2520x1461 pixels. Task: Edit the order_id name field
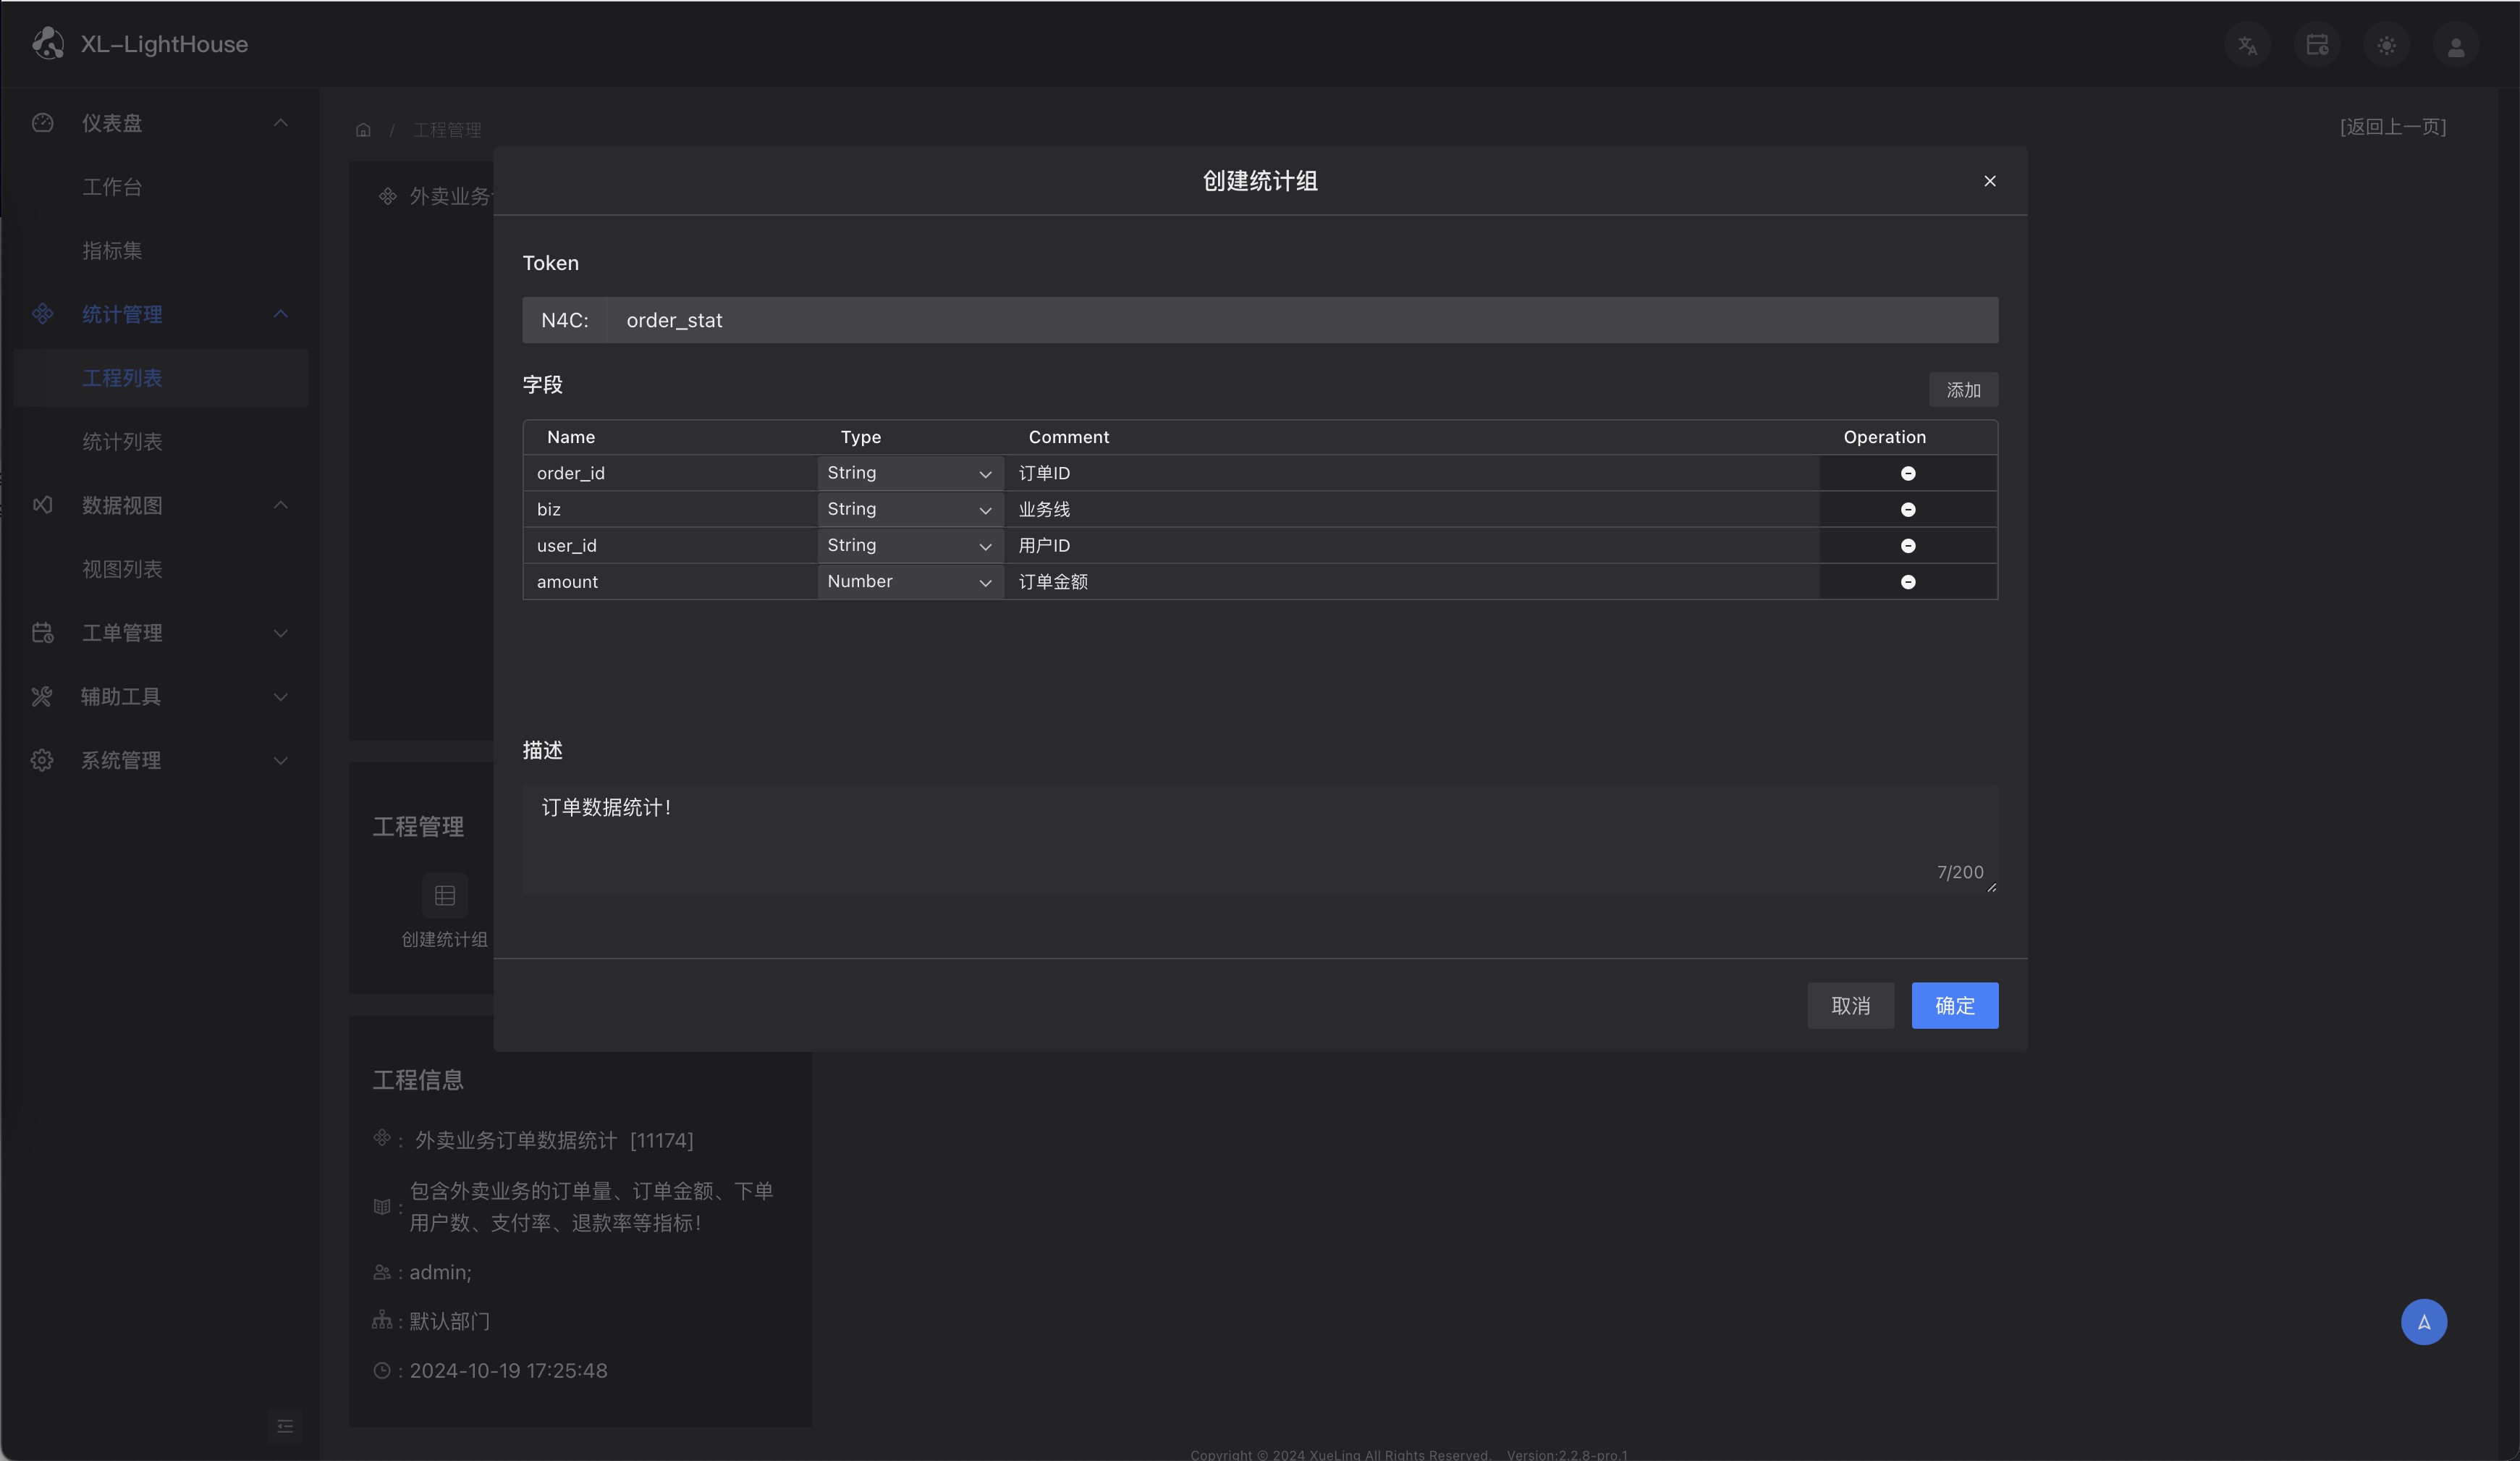(671, 473)
